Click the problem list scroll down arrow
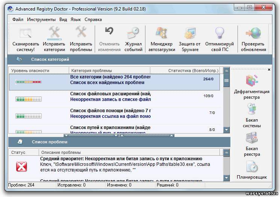 tap(226, 178)
